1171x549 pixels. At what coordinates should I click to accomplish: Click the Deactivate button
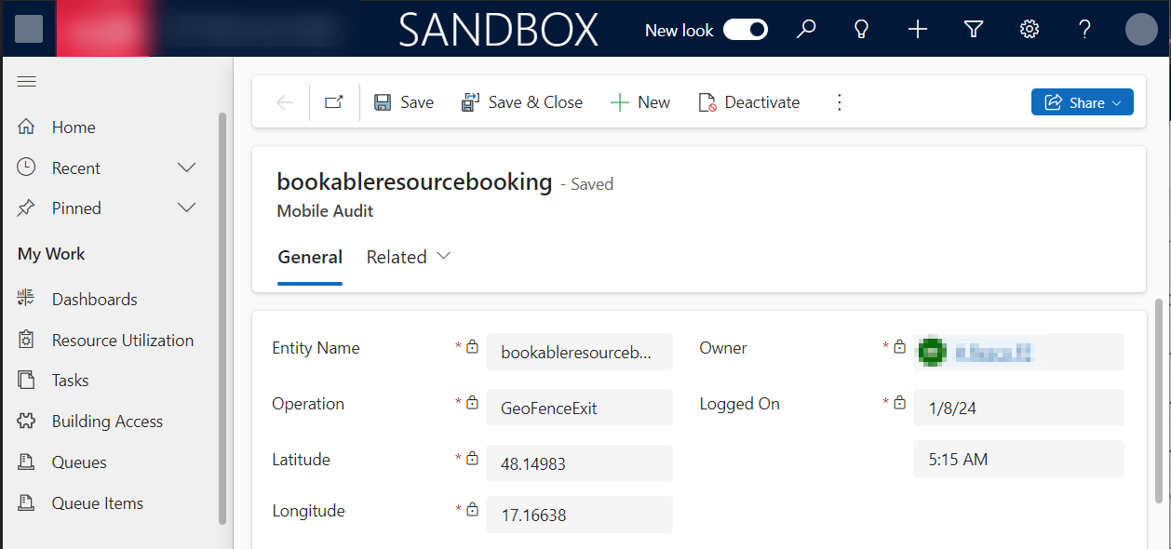pyautogui.click(x=749, y=102)
